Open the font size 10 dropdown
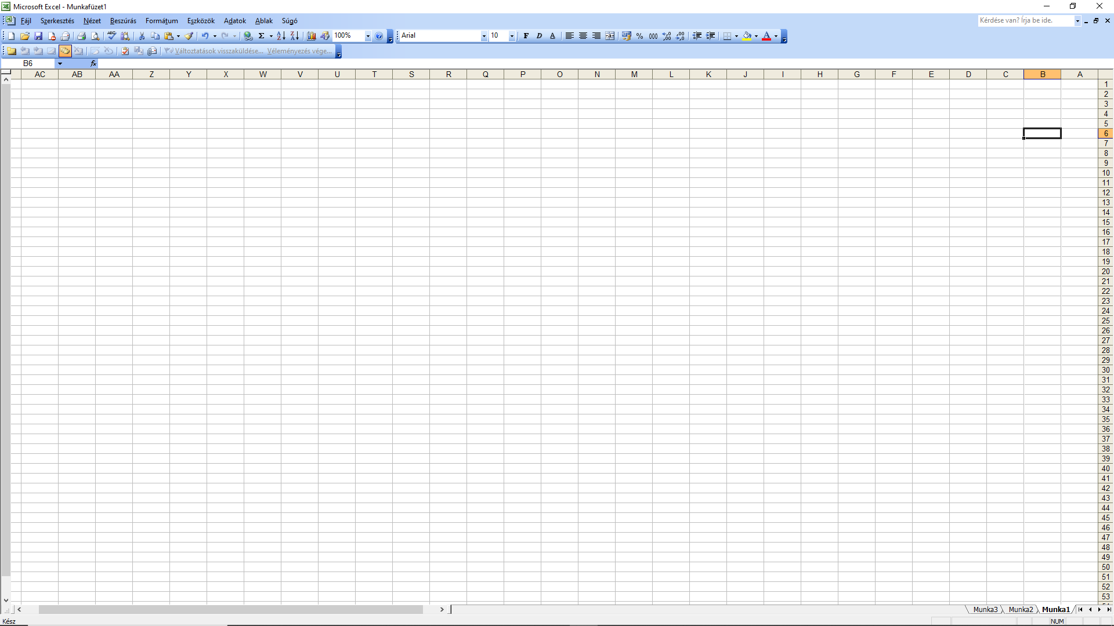 point(511,36)
